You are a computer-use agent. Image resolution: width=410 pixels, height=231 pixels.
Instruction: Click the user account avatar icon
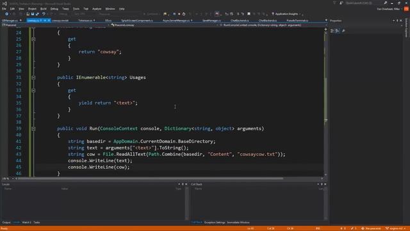406,9
